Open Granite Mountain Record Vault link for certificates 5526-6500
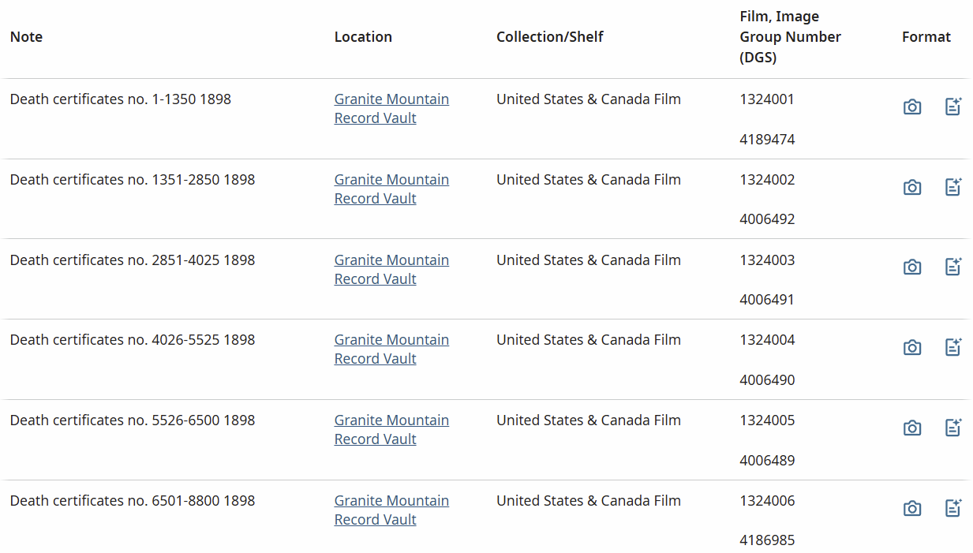 click(391, 430)
